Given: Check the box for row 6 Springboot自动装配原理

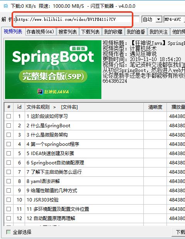Looking at the screenshot, I should [8, 163].
